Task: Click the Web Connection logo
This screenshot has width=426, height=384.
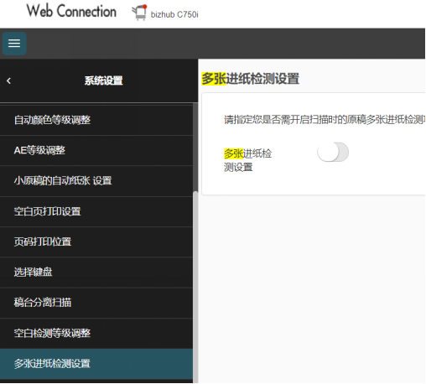Action: click(71, 11)
